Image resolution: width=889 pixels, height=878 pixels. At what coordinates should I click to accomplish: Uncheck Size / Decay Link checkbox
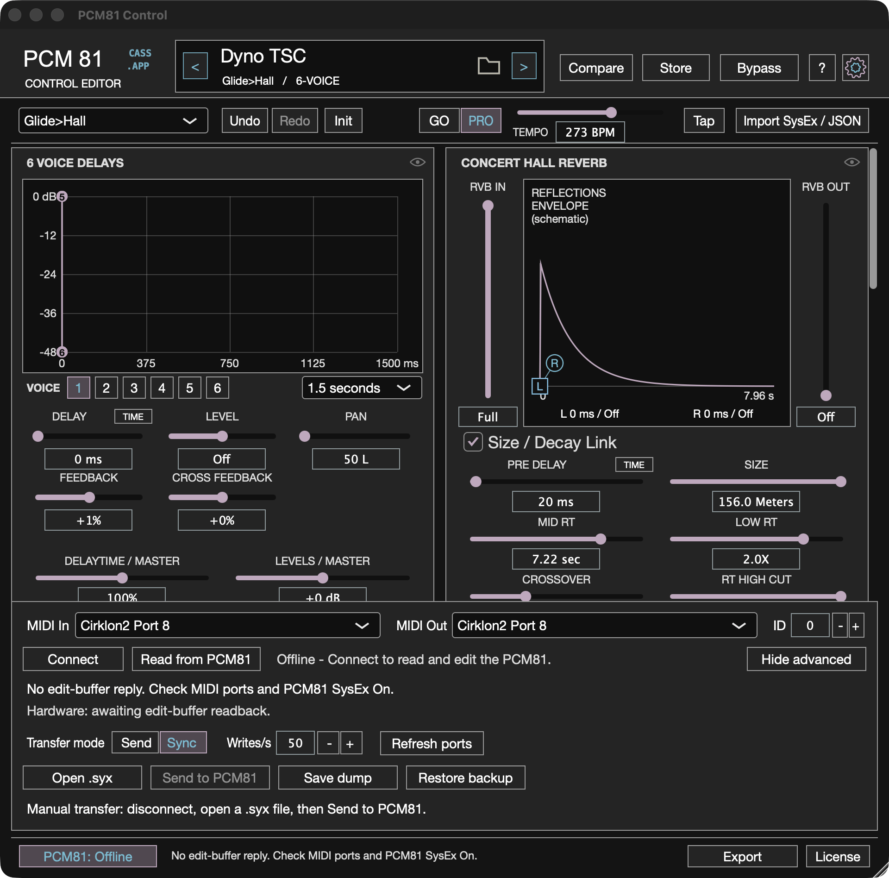point(473,442)
